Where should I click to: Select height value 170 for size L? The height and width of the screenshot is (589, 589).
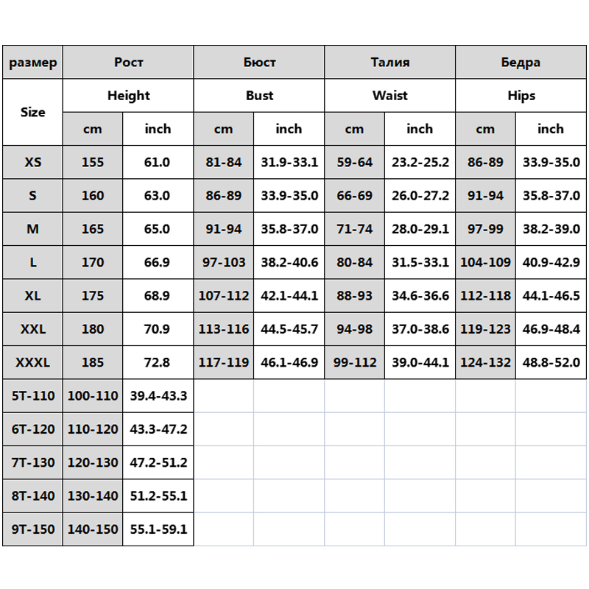coord(93,262)
